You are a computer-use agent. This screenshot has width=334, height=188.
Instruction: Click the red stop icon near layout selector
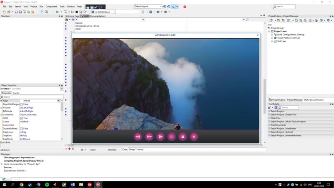pyautogui.click(x=185, y=7)
